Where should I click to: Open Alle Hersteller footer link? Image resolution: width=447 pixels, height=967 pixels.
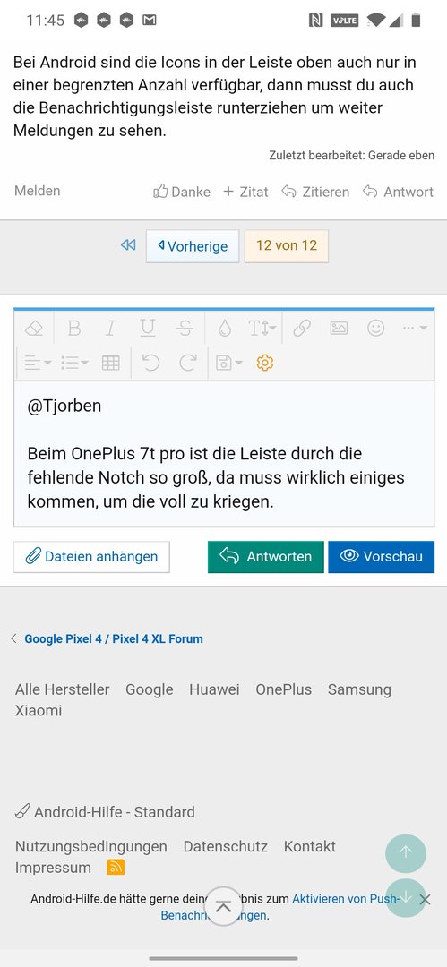tap(63, 689)
